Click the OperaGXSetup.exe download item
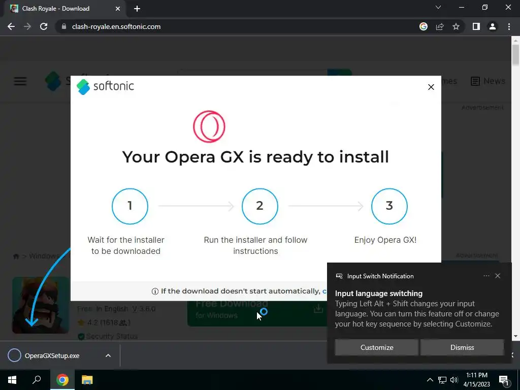This screenshot has height=390, width=520. pyautogui.click(x=51, y=355)
